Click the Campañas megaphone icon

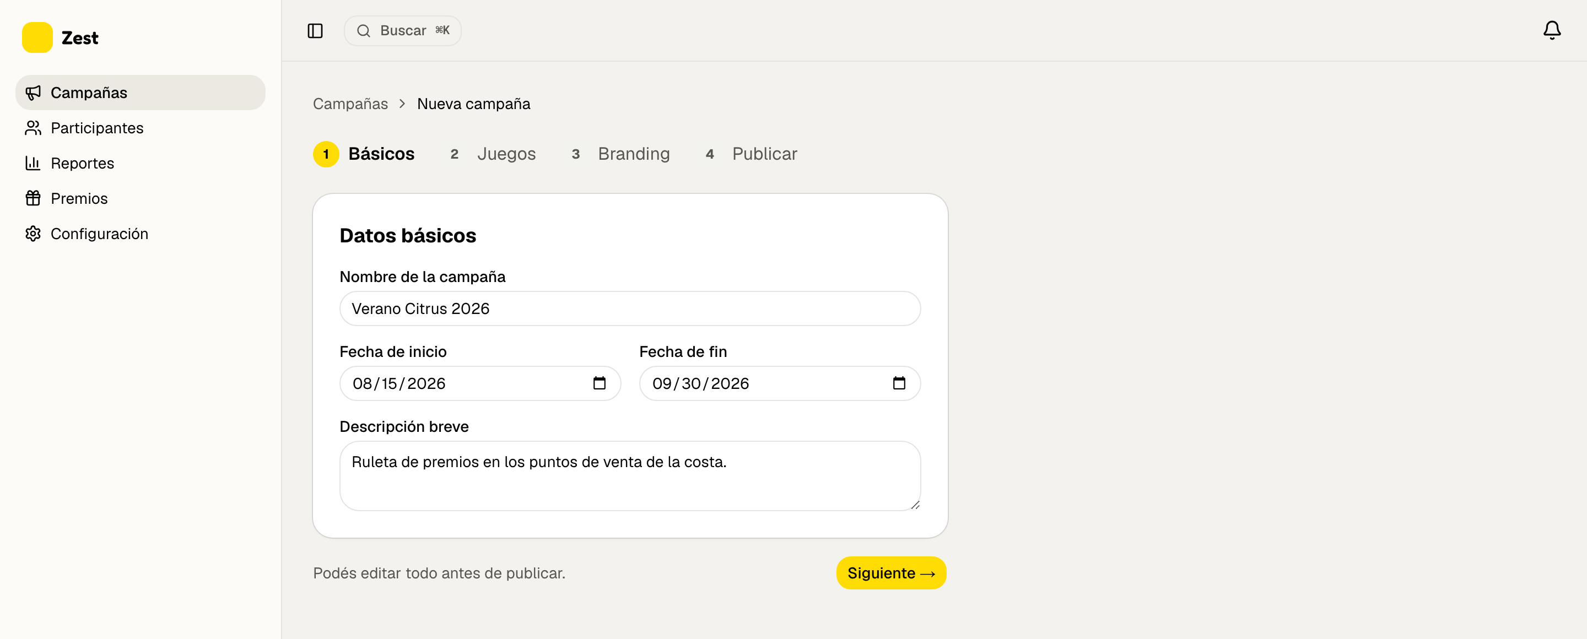click(x=33, y=93)
